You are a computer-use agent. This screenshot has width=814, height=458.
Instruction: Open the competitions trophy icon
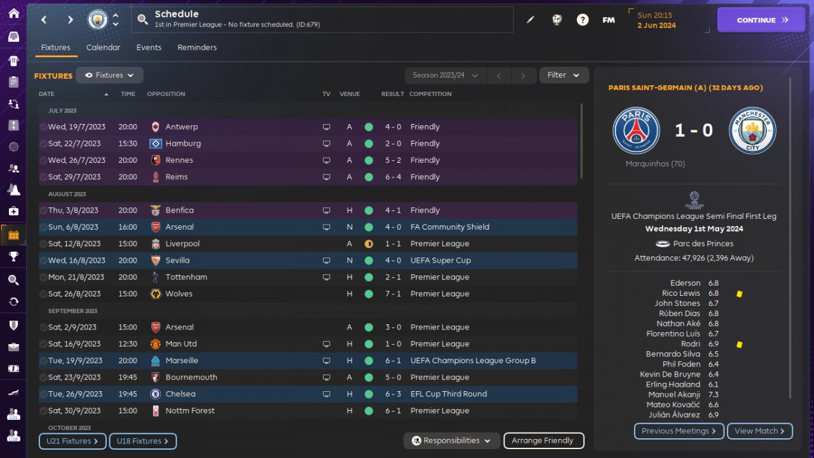(x=13, y=256)
